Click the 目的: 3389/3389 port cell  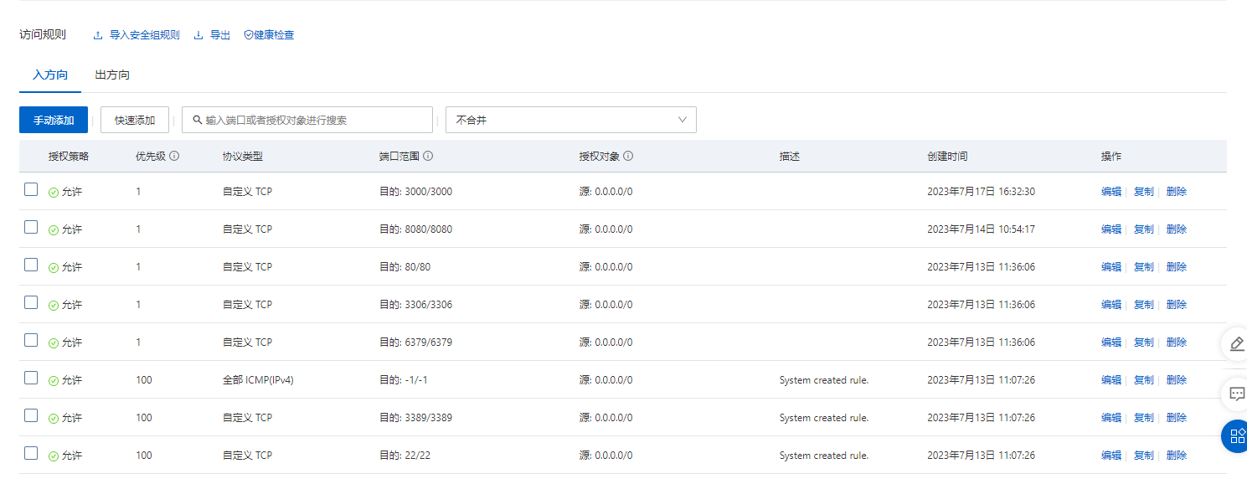415,418
